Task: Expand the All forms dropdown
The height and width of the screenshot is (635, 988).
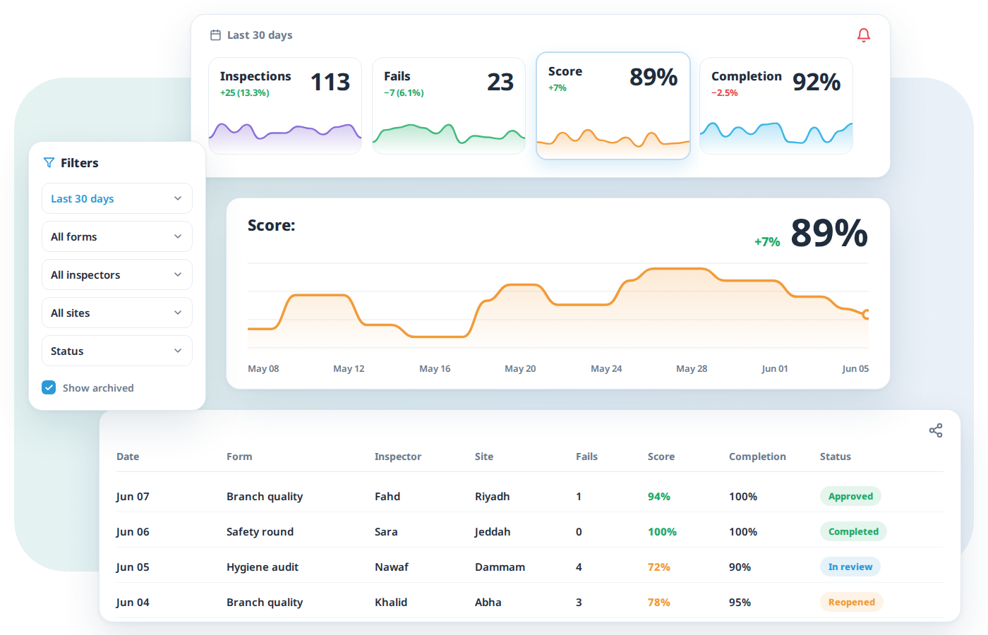Action: (x=117, y=236)
